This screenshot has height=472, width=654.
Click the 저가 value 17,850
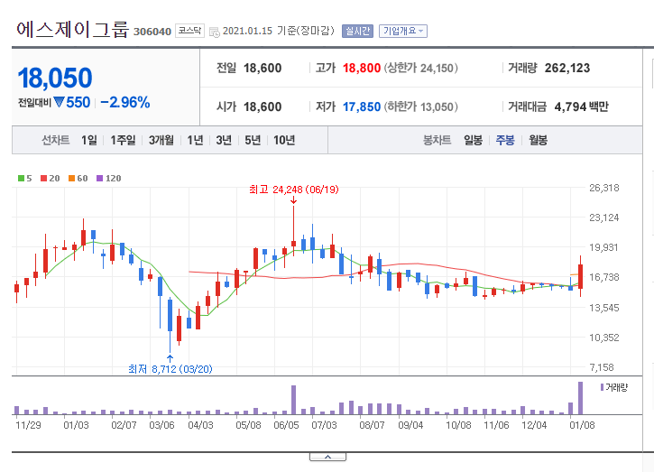[362, 106]
